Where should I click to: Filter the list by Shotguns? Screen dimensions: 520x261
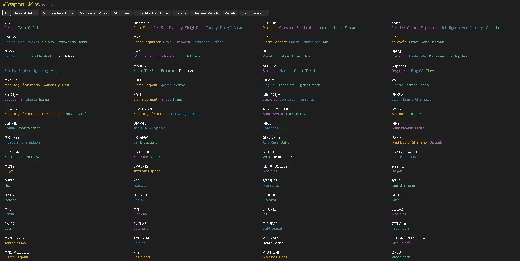[122, 13]
